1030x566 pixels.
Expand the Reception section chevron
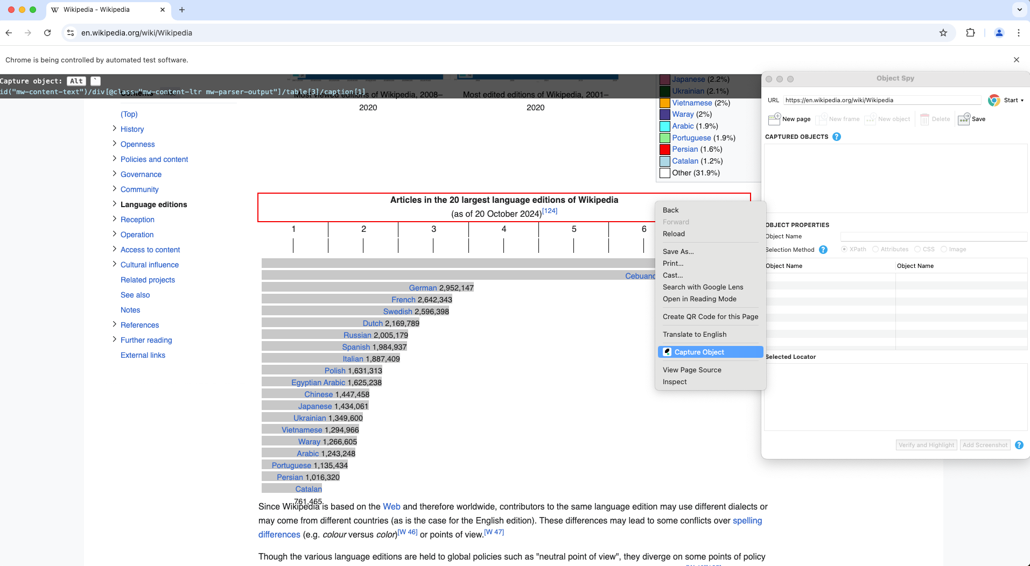[114, 219]
